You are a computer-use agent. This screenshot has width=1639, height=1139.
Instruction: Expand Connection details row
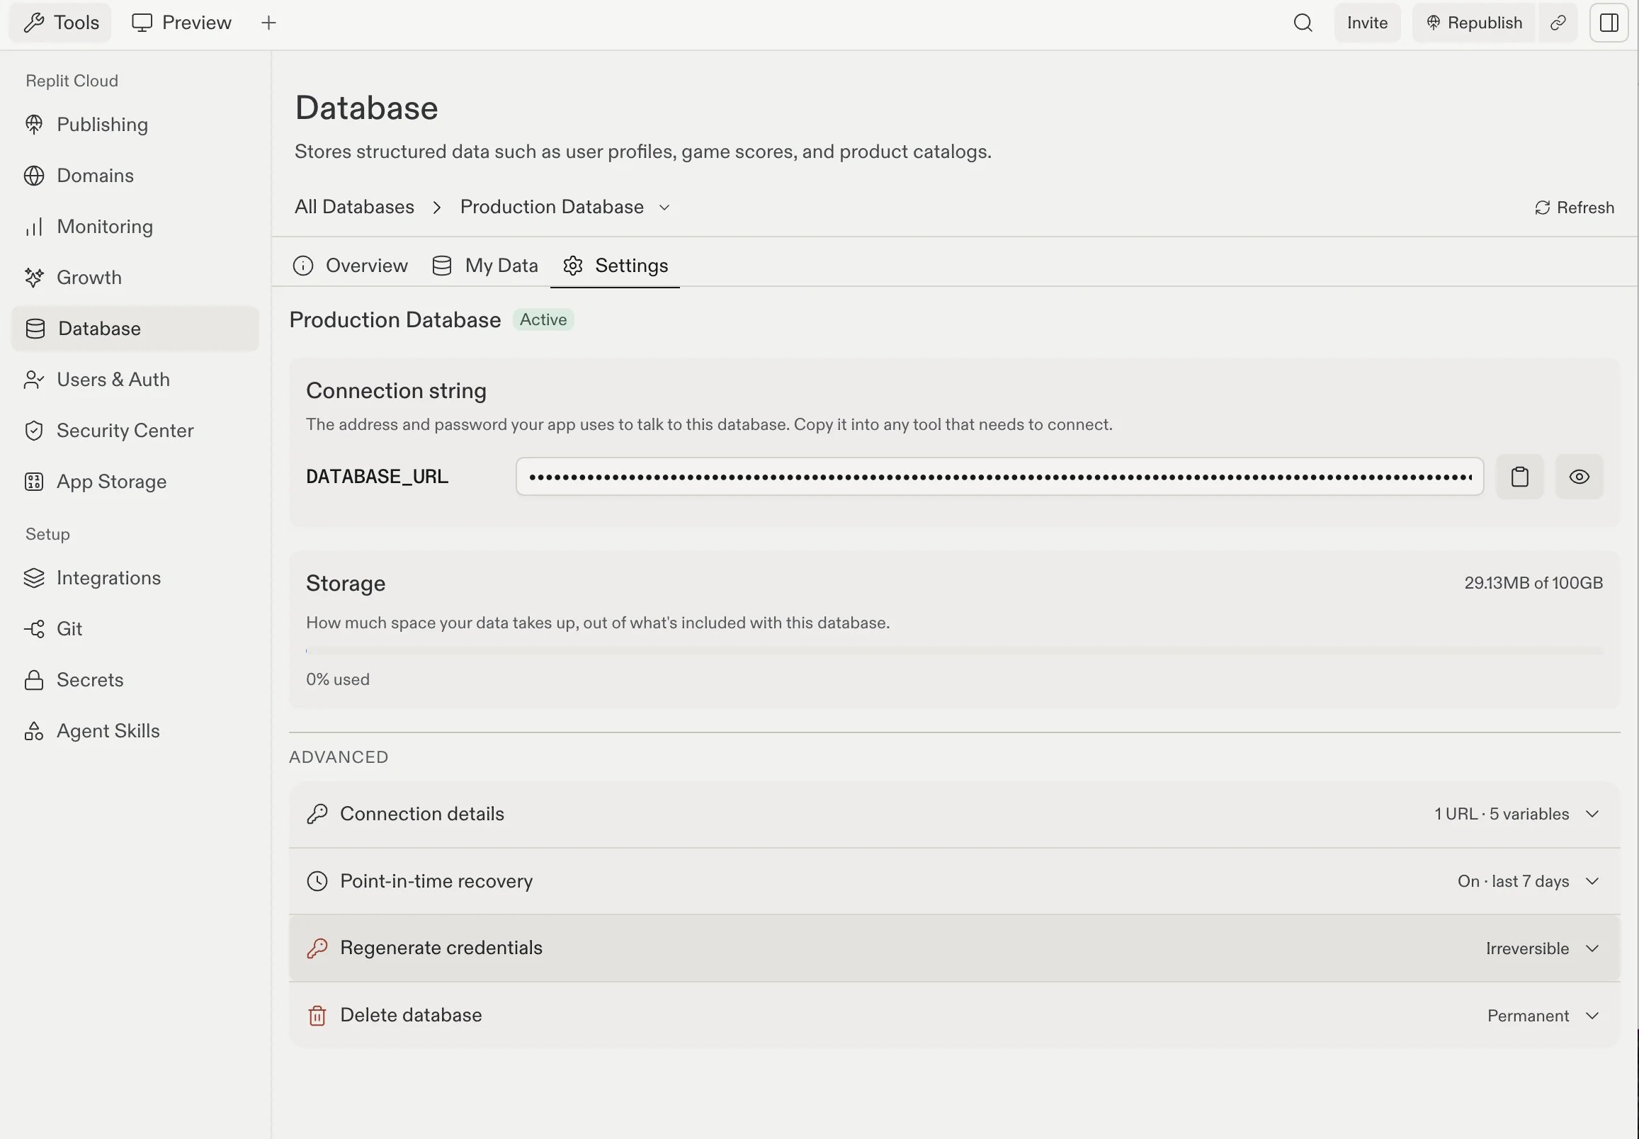(954, 815)
